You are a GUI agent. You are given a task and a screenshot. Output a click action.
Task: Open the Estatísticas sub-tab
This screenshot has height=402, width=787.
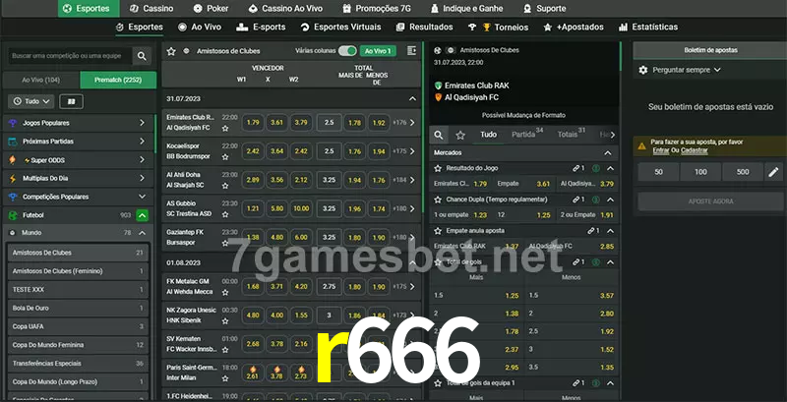[x=648, y=28]
